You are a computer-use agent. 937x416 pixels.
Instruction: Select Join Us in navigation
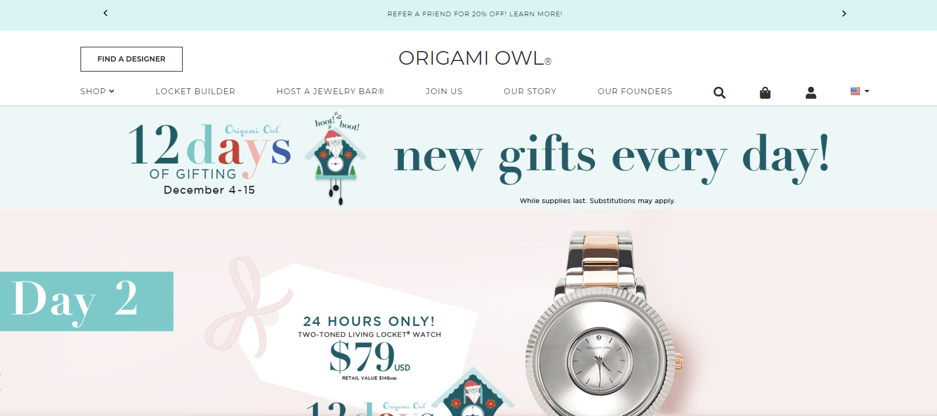point(444,92)
